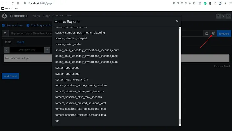Select the light theme sun icon
The width and height of the screenshot is (232, 131).
tap(218, 16)
